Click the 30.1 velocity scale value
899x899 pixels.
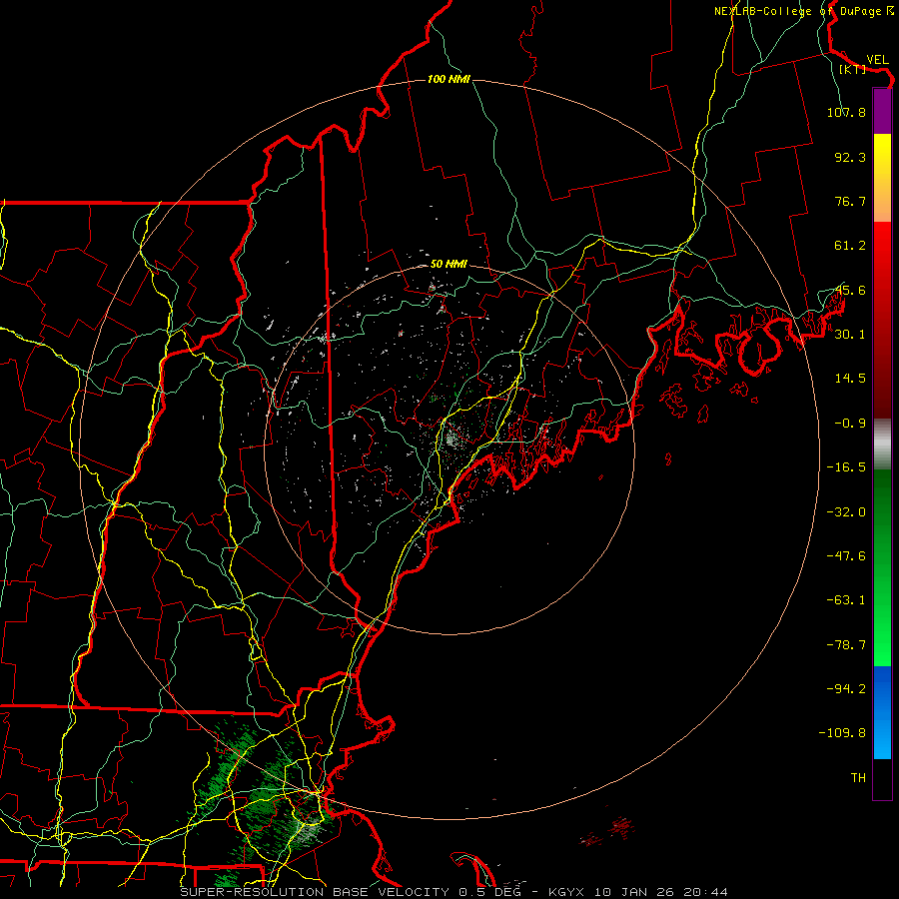(x=850, y=334)
